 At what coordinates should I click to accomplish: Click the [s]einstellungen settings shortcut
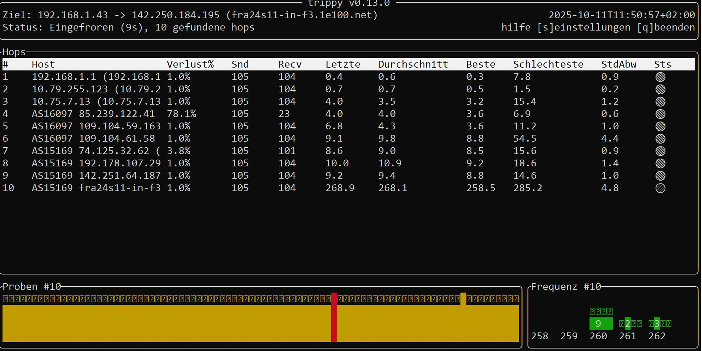[x=584, y=27]
